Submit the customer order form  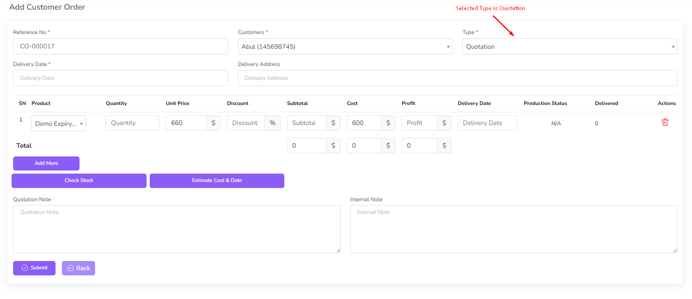point(34,268)
